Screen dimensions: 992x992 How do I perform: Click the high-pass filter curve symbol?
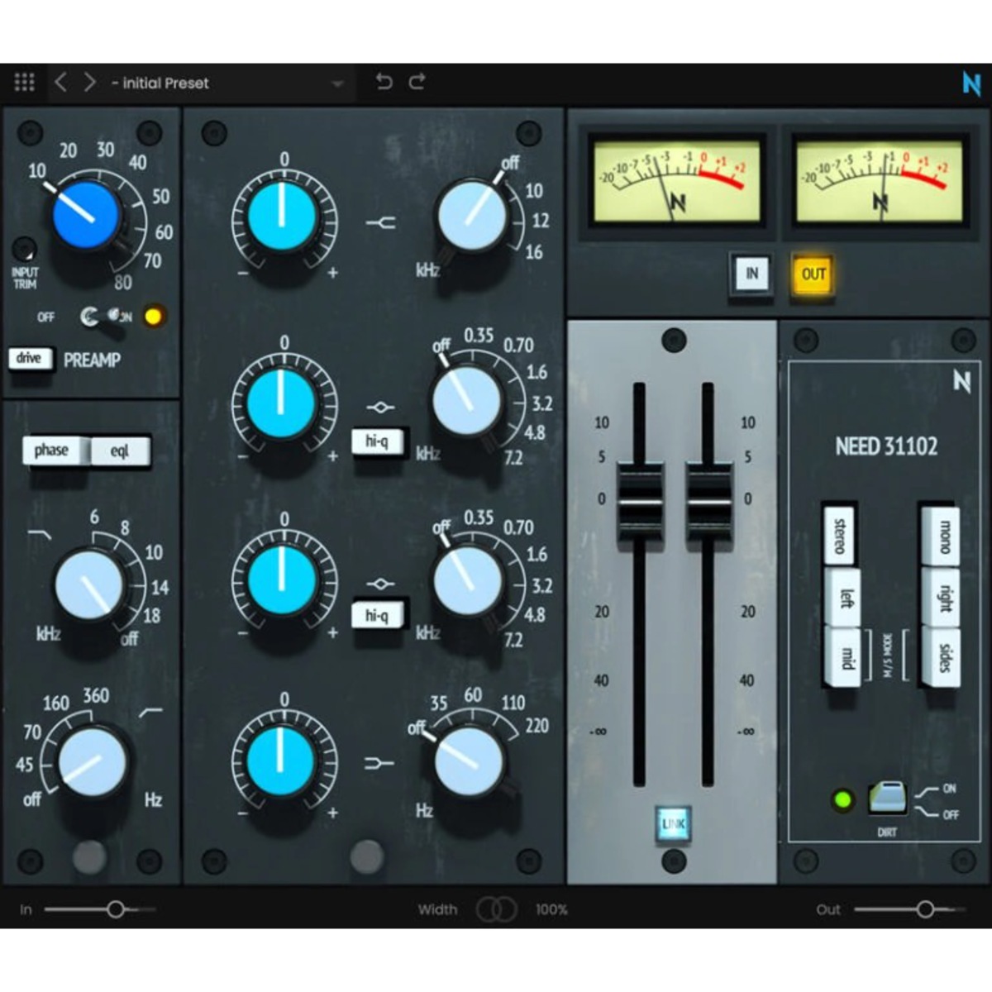[151, 711]
